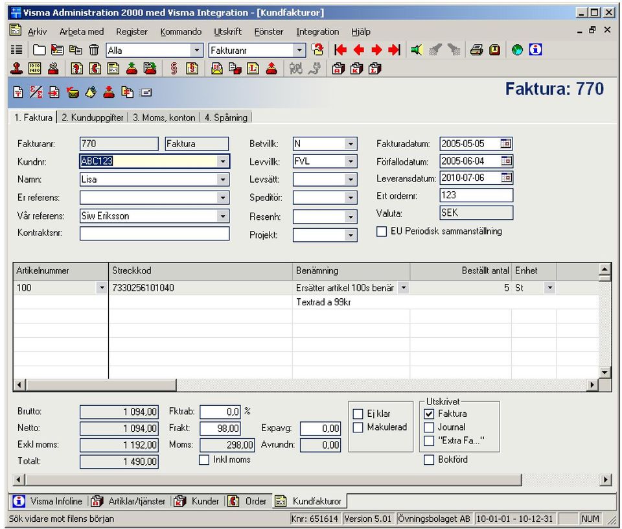The height and width of the screenshot is (529, 622).
Task: Check the Bokförd checkbox
Action: coord(429,460)
